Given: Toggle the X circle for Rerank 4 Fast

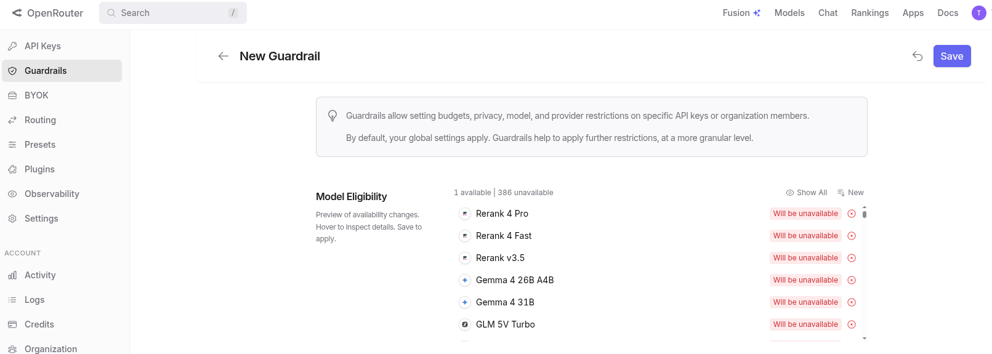Looking at the screenshot, I should pos(852,236).
